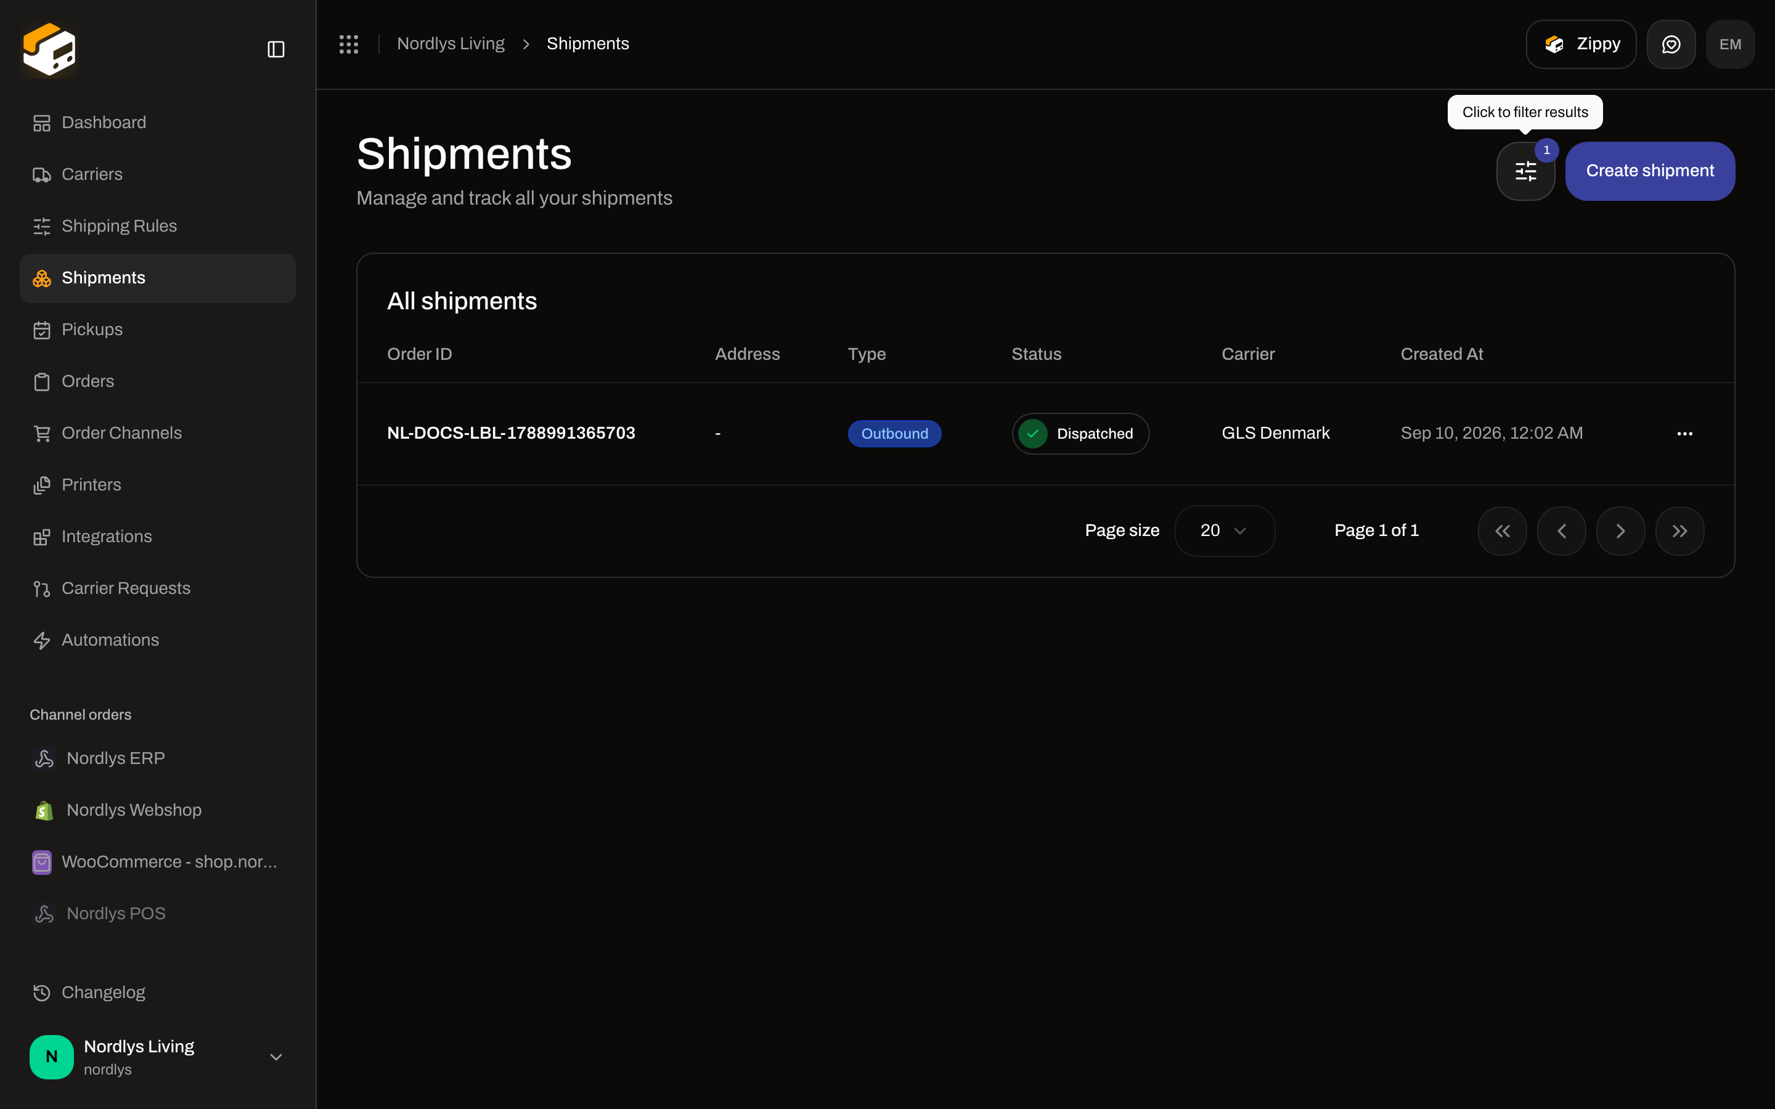
Task: Open Changelog in the sidebar
Action: 158,993
